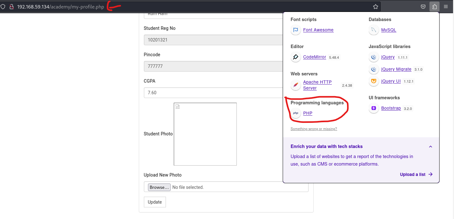Click the 'JavaScript libraries' heading
The width and height of the screenshot is (454, 219).
(389, 46)
